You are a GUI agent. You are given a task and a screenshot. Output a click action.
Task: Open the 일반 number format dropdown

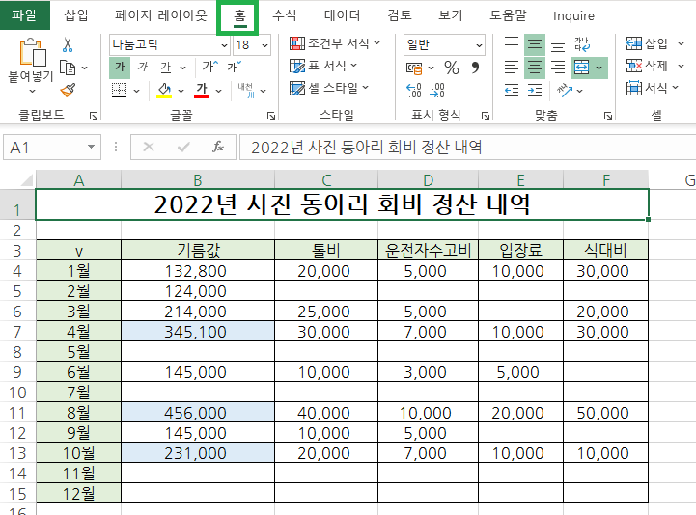479,45
